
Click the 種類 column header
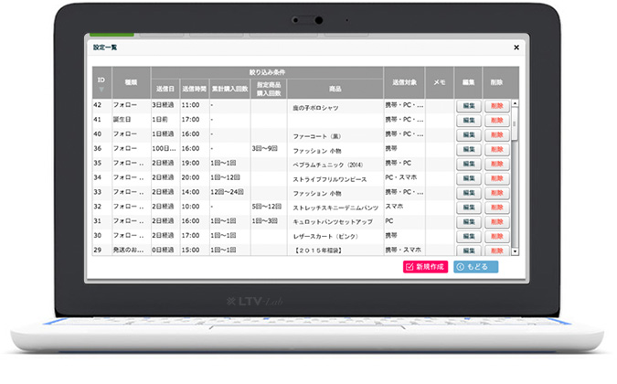tap(131, 82)
